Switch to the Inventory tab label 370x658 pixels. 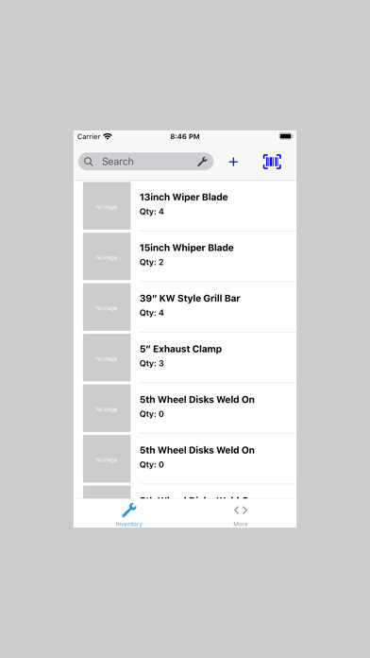coord(129,524)
